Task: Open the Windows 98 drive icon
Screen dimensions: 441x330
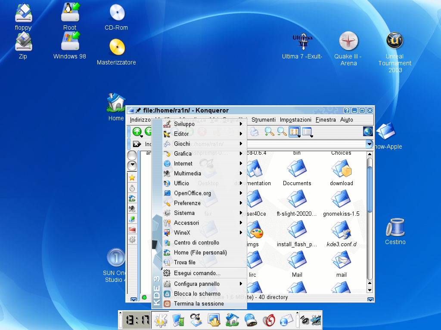Action: pos(70,46)
